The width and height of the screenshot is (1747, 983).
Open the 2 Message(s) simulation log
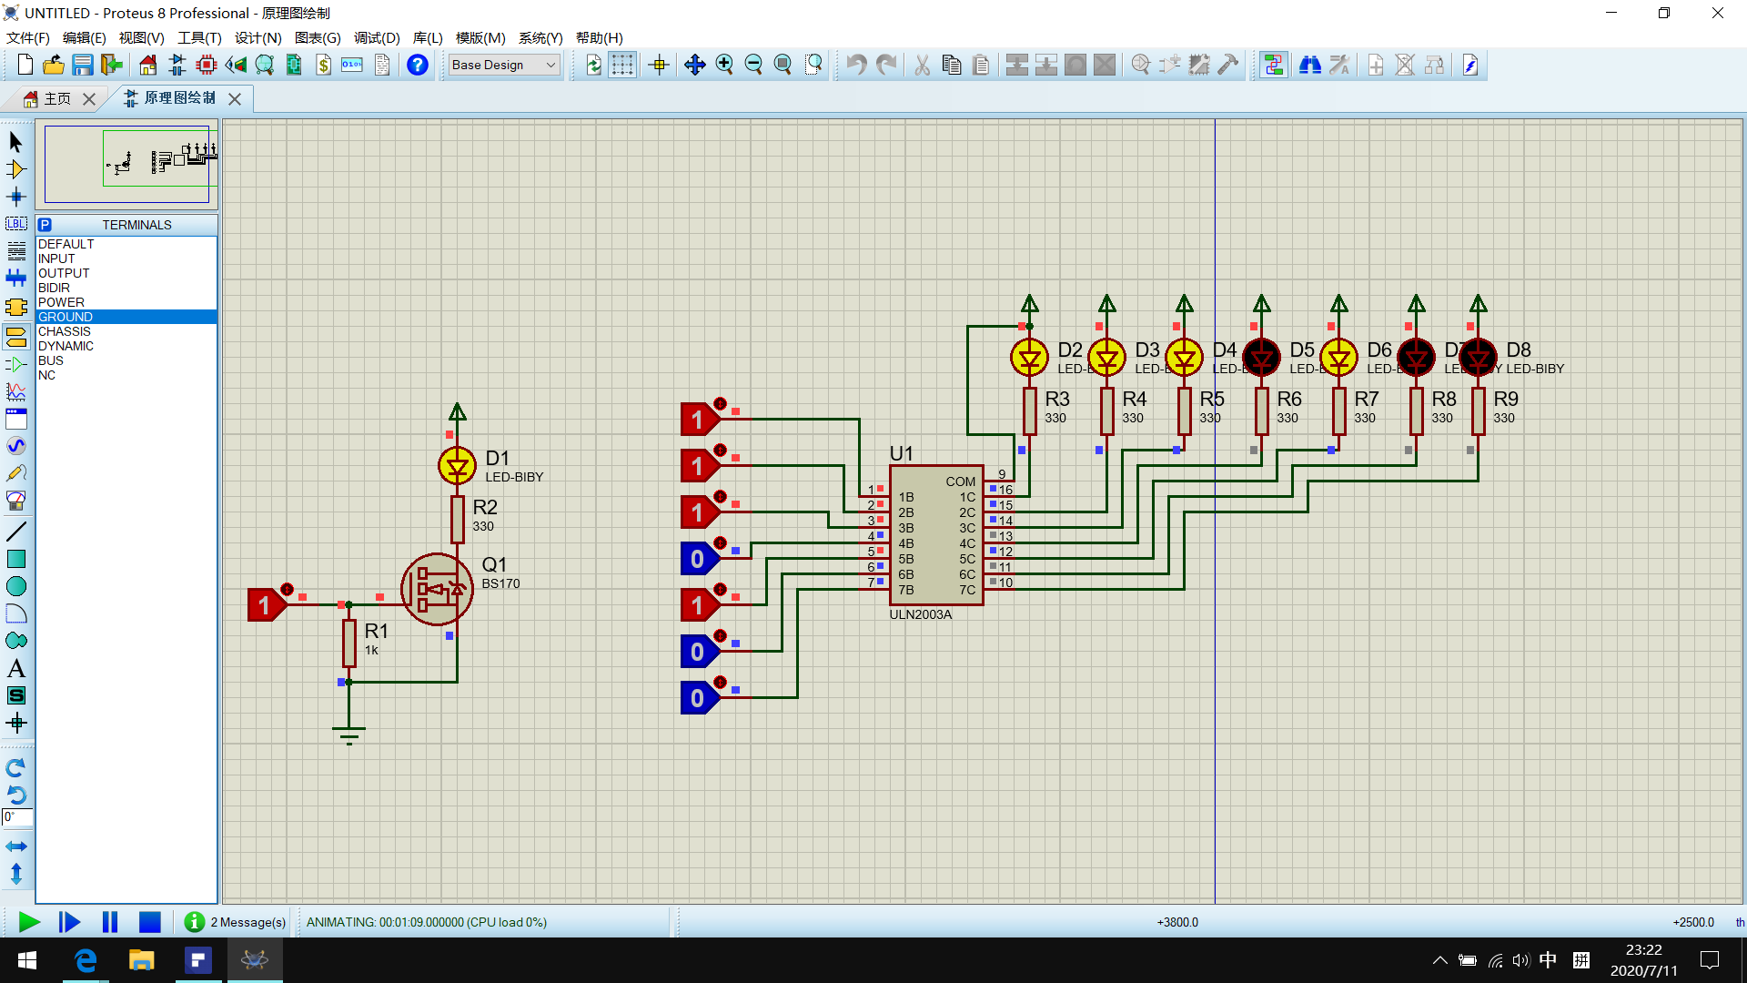point(236,922)
